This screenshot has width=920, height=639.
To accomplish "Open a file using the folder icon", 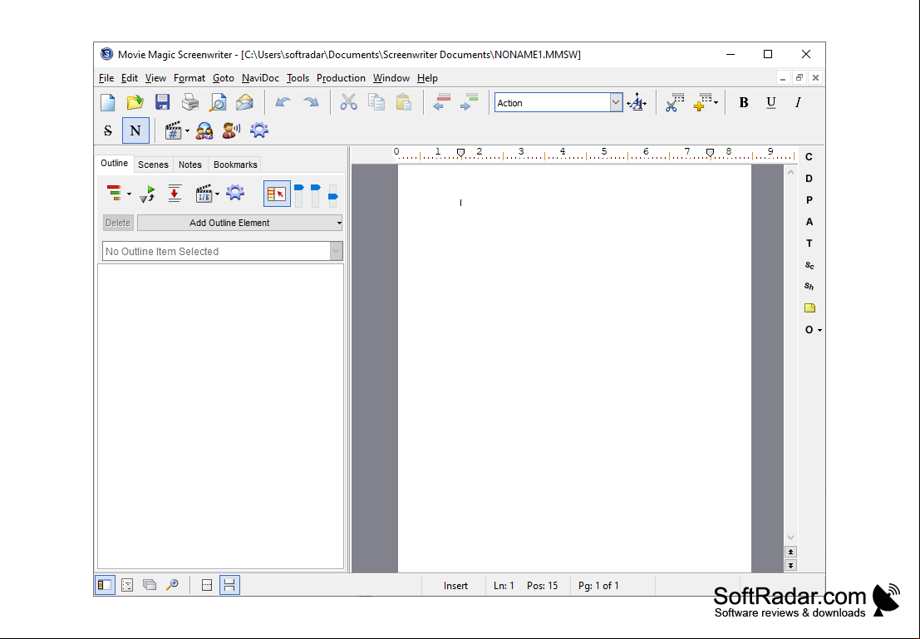I will pyautogui.click(x=135, y=103).
